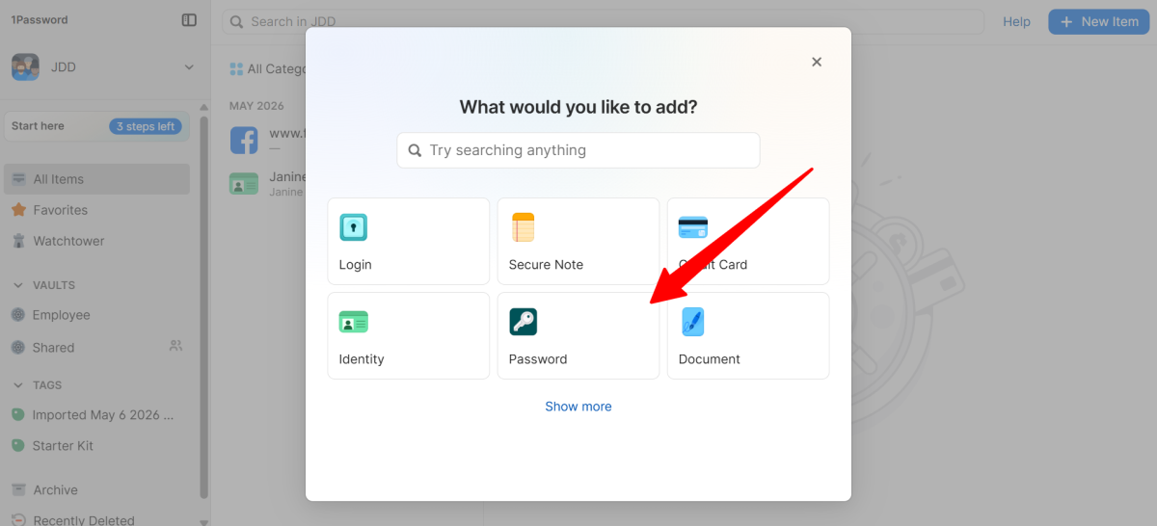
Task: Click the dialog search magnifier icon
Action: (x=415, y=150)
